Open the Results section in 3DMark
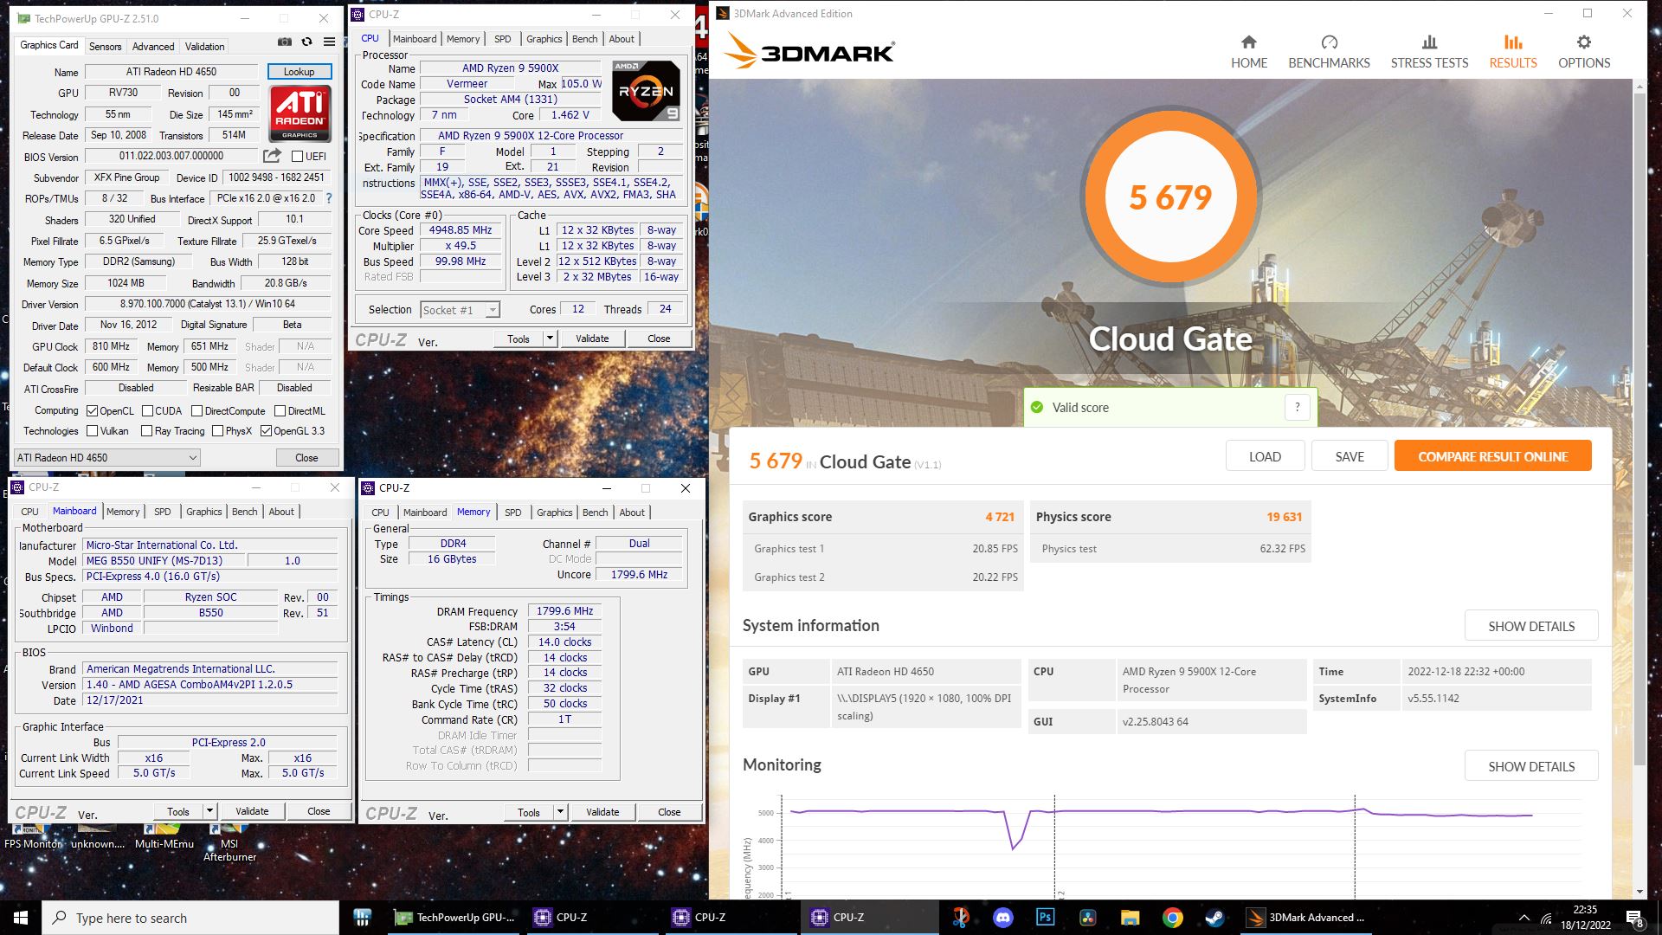Screen dimensions: 1662x935 click(1512, 52)
